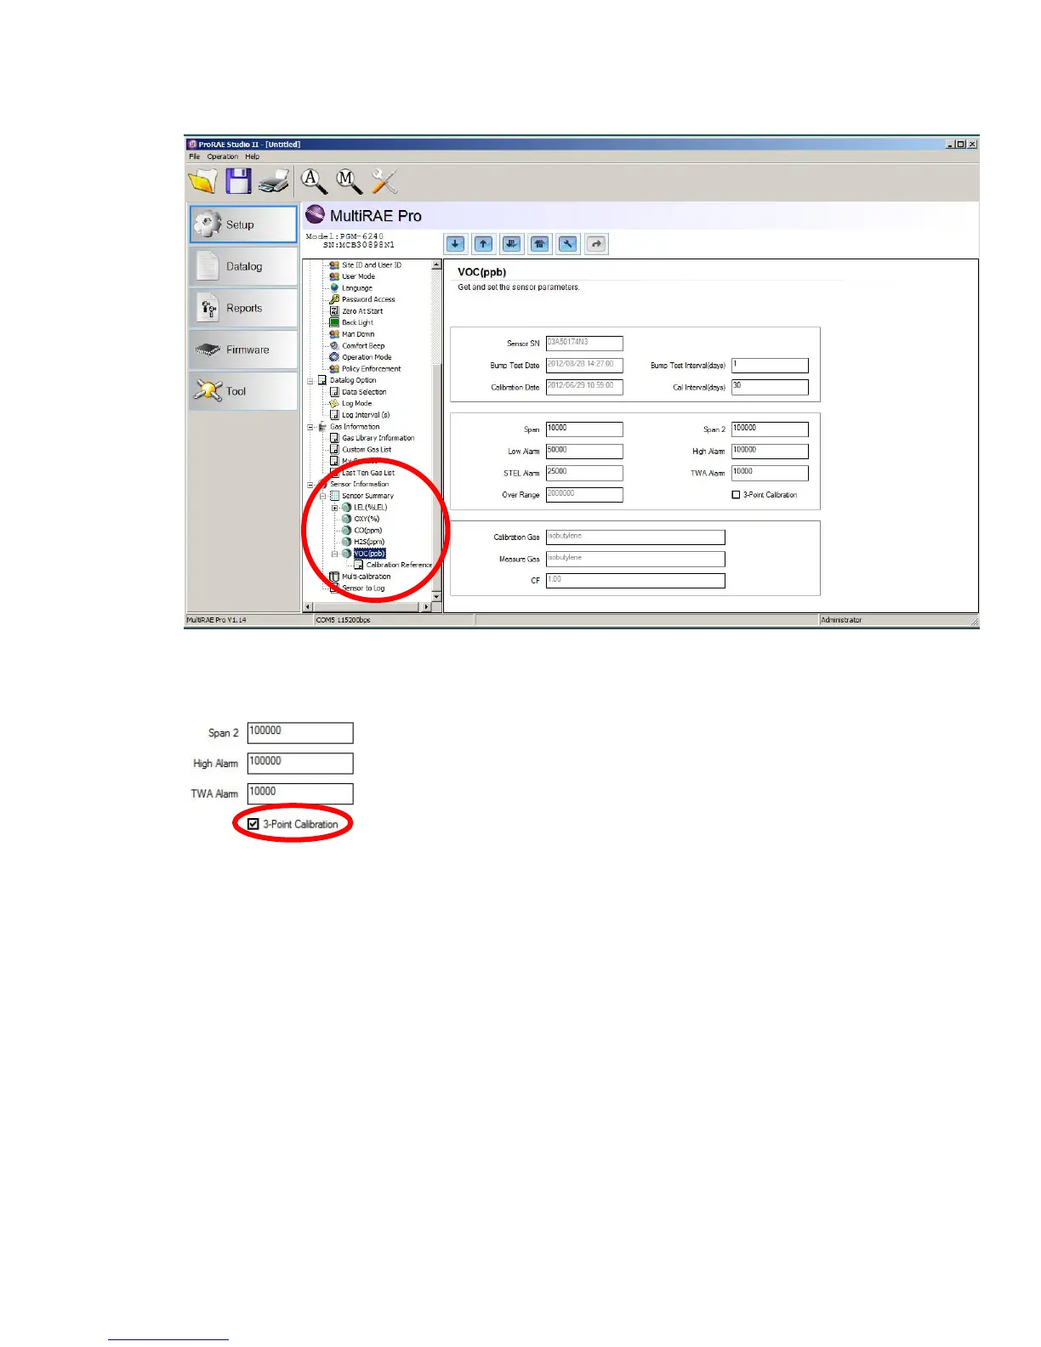
Task: Click the Cal Interval(days) field
Action: pyautogui.click(x=770, y=387)
